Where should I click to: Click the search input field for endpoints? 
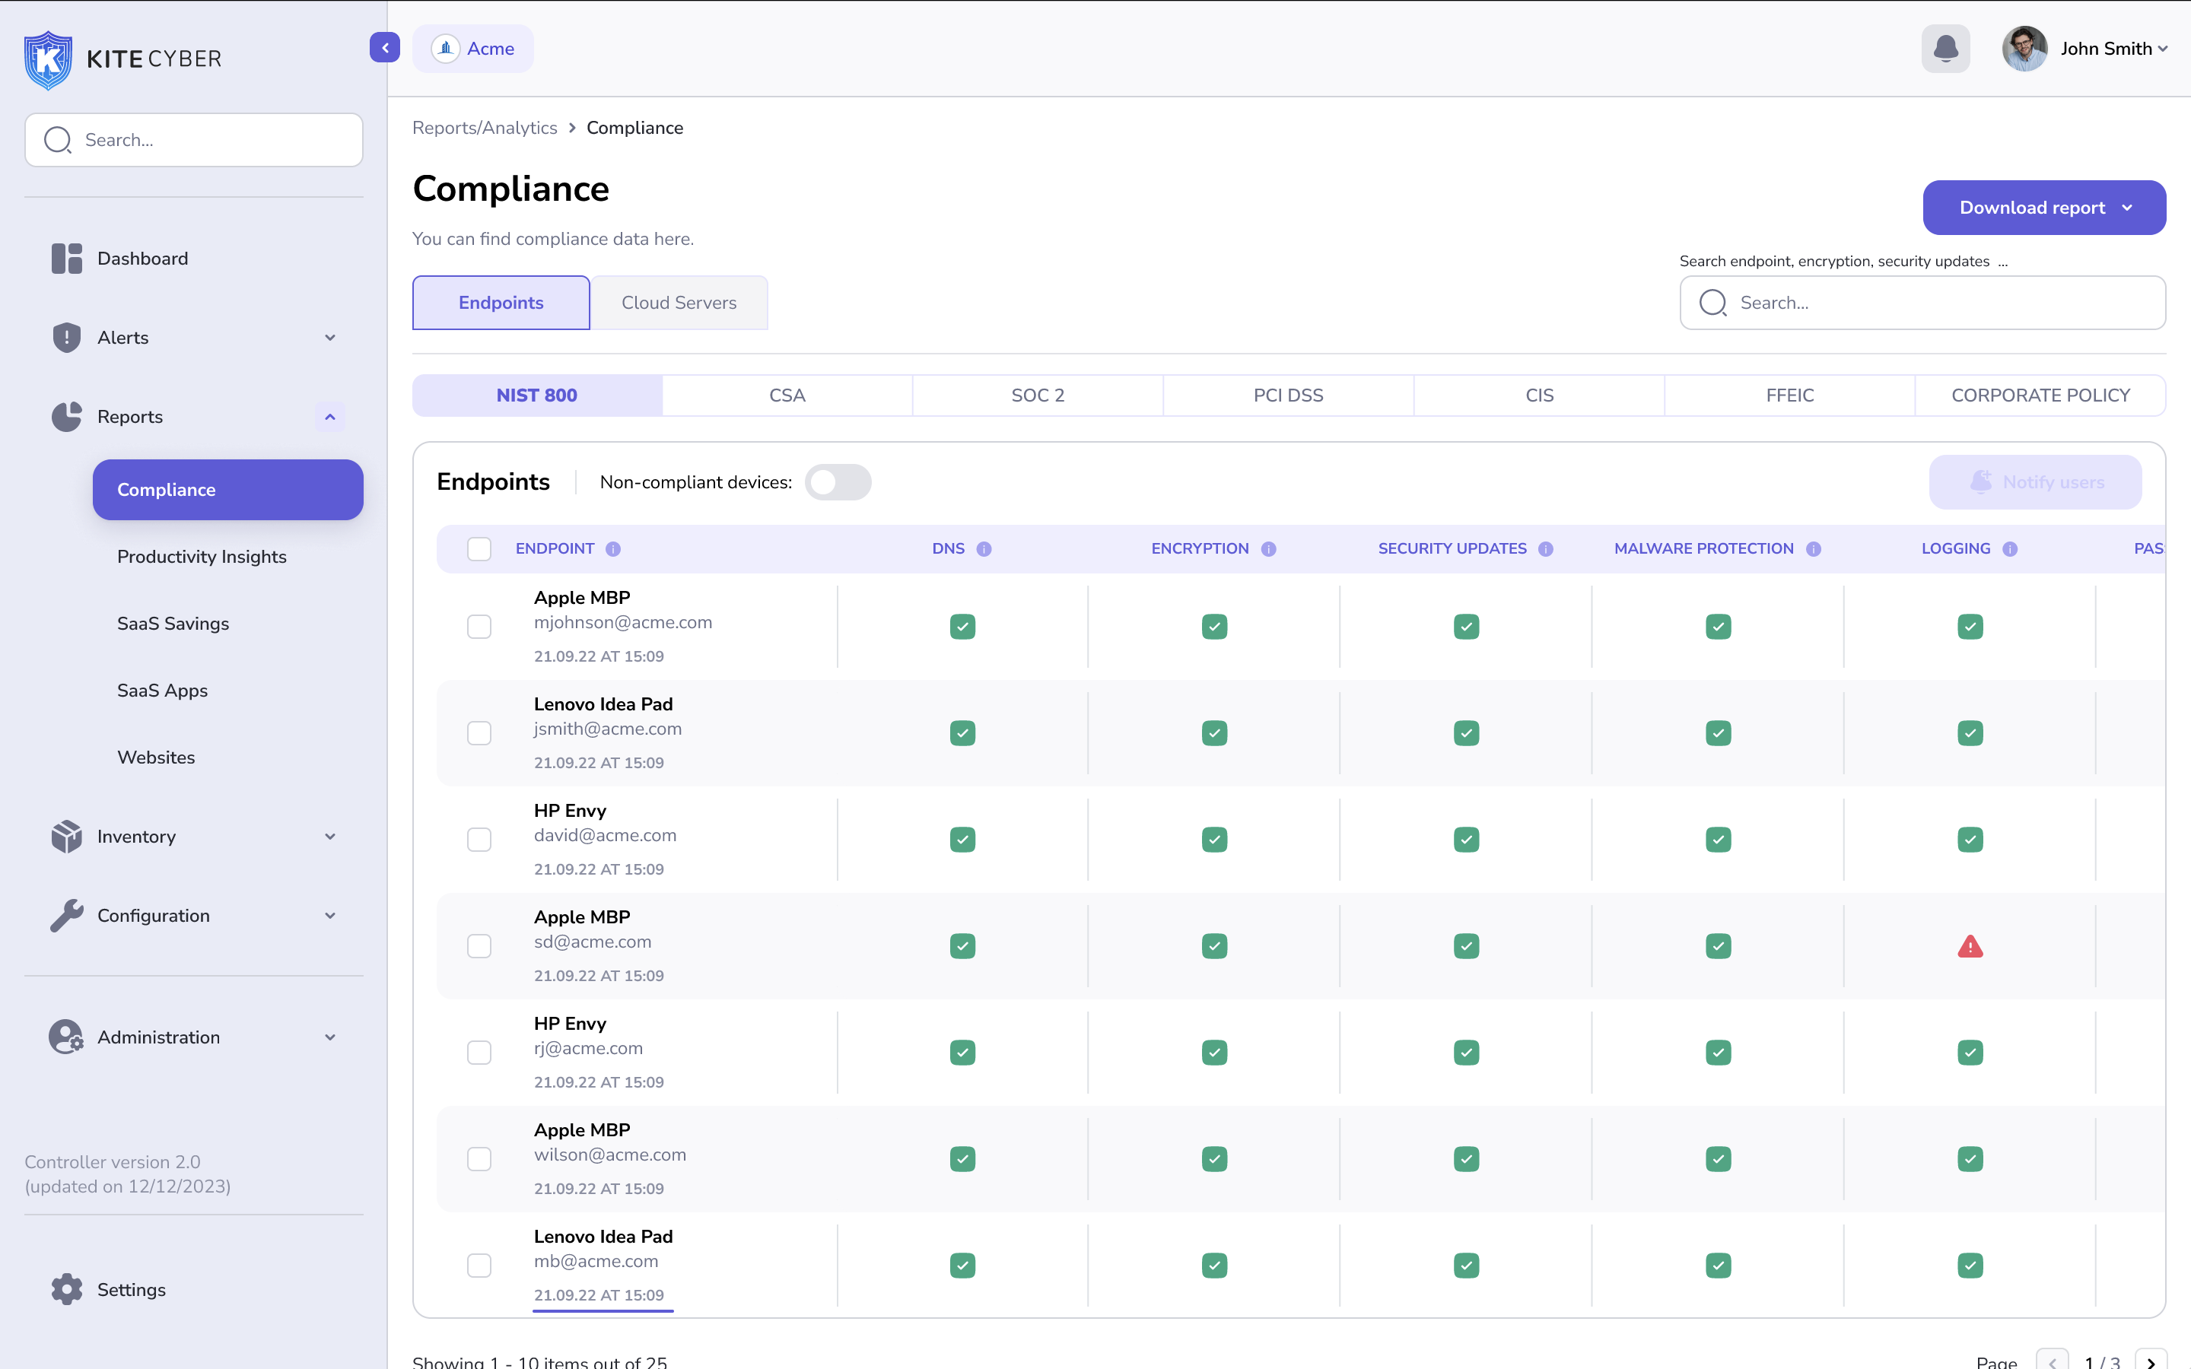point(1925,303)
